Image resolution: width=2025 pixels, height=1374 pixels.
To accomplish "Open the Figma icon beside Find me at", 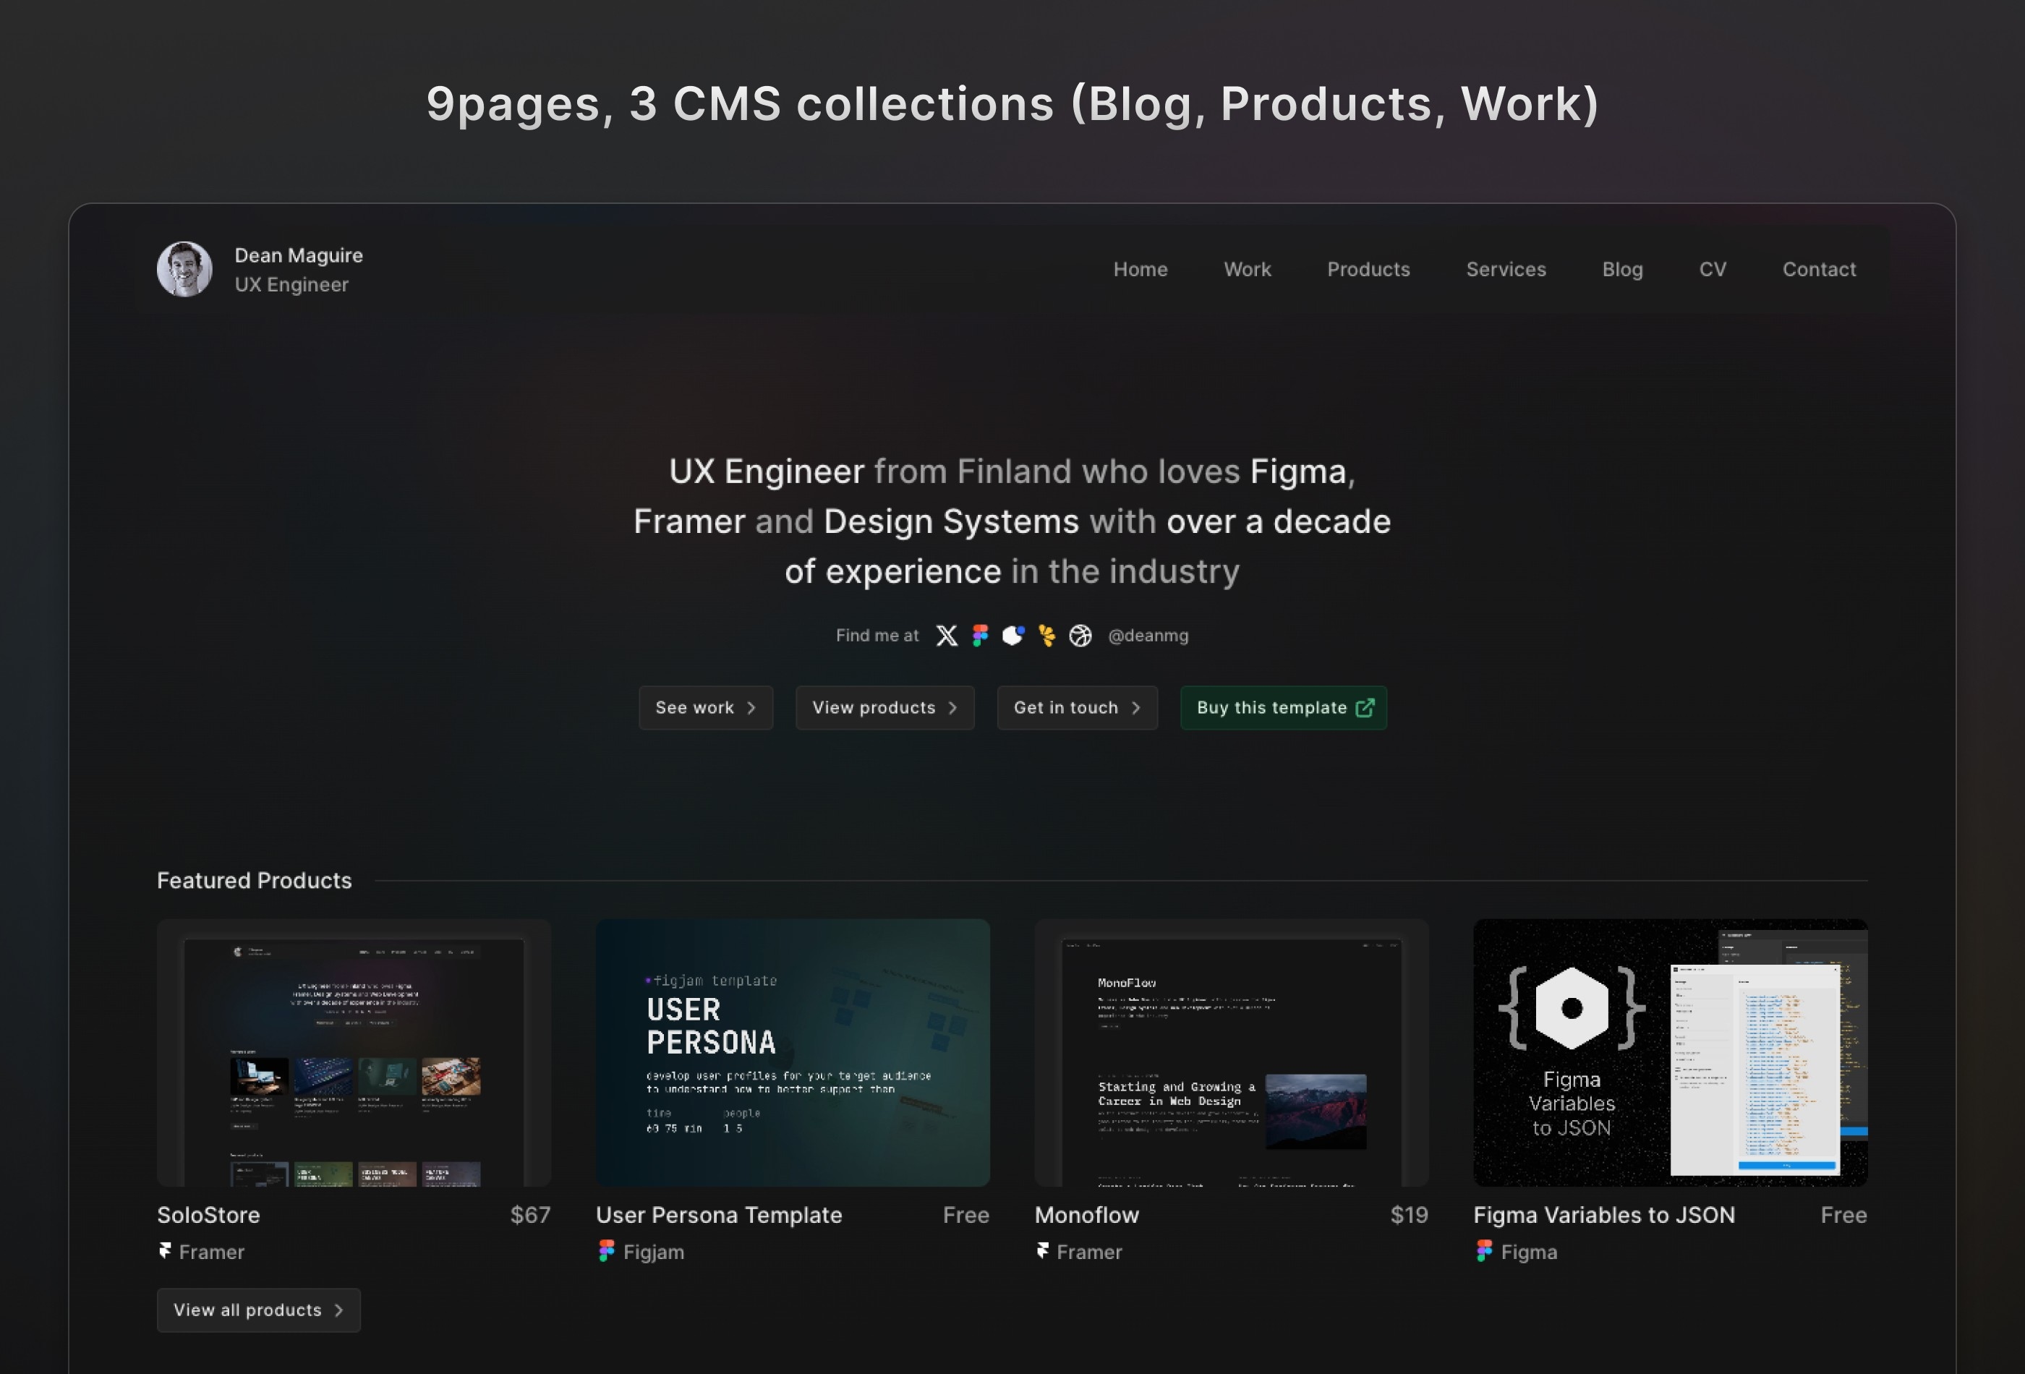I will [x=980, y=636].
